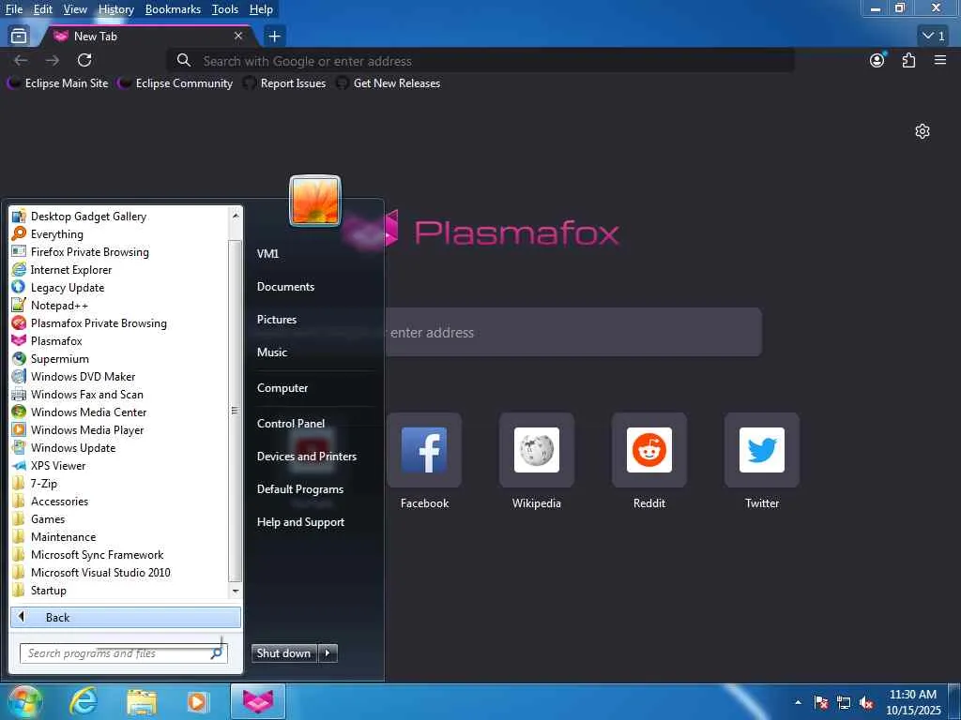
Task: Click the programs list scrollbar down arrow
Action: (x=236, y=591)
